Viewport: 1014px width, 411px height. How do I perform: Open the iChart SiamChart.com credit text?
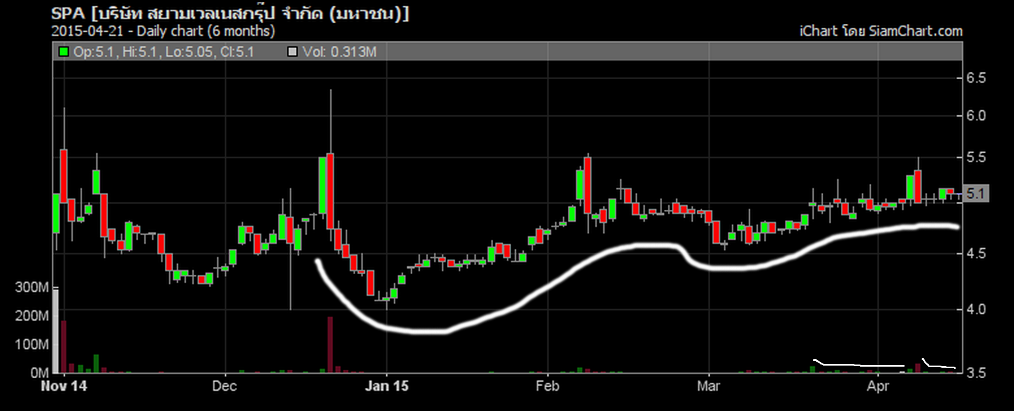coord(881,31)
